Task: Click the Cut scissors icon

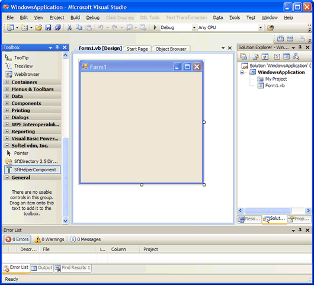Action: point(69,27)
